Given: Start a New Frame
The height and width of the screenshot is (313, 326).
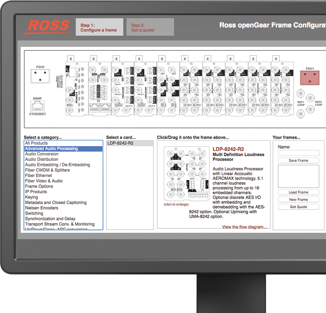Looking at the screenshot, I should (x=298, y=199).
